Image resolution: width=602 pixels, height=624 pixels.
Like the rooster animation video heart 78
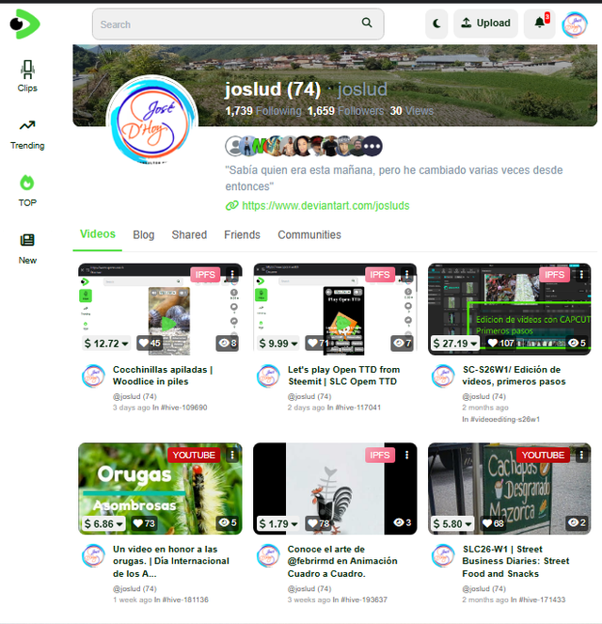pyautogui.click(x=318, y=523)
